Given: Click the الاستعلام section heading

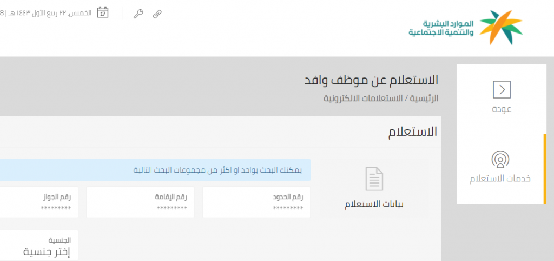Looking at the screenshot, I should click(413, 132).
